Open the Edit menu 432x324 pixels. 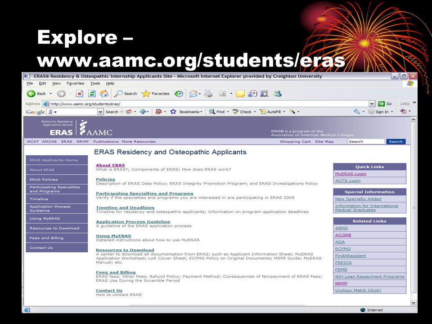click(x=42, y=83)
